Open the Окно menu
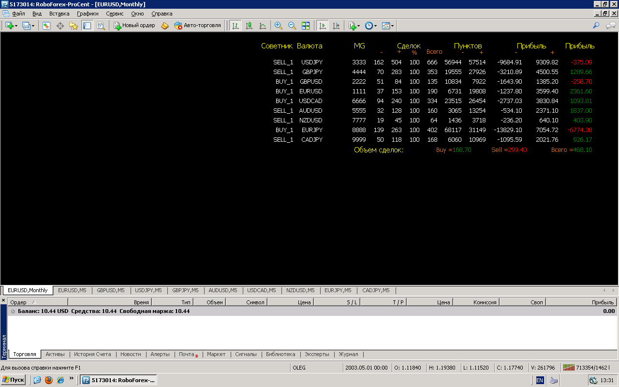The width and height of the screenshot is (619, 387). point(137,14)
